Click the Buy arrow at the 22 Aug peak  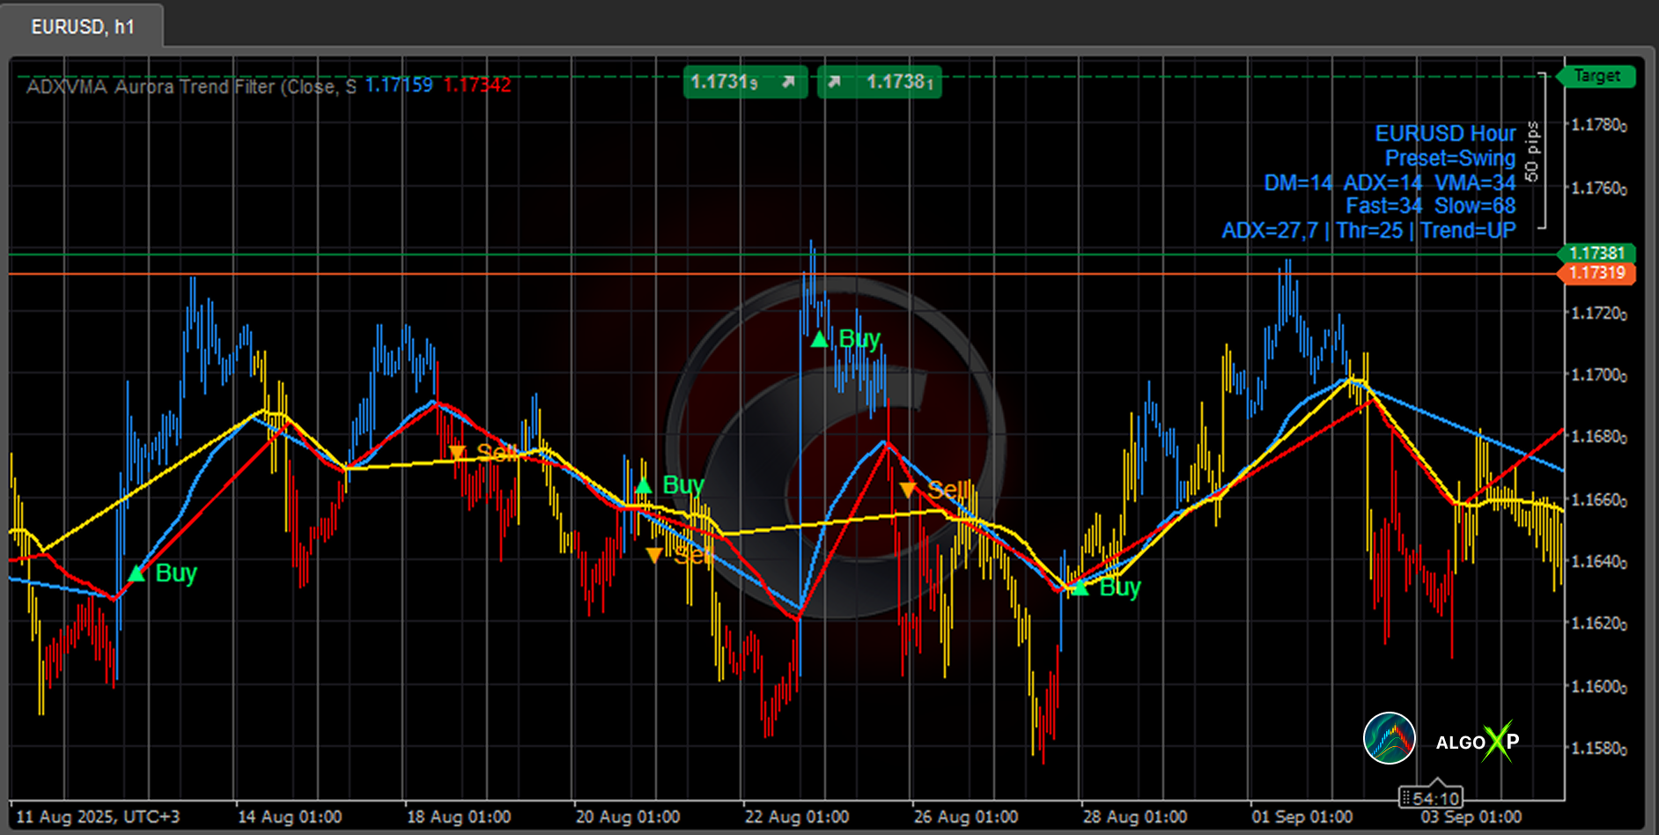(820, 339)
